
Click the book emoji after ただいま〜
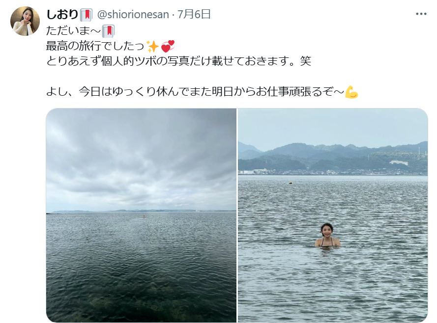click(x=108, y=31)
